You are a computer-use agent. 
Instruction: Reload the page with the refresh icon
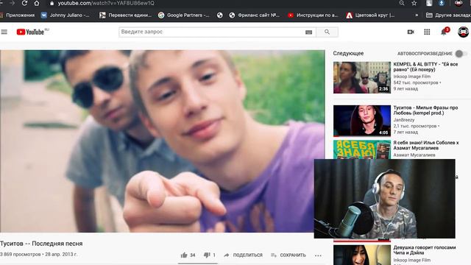tap(24, 3)
